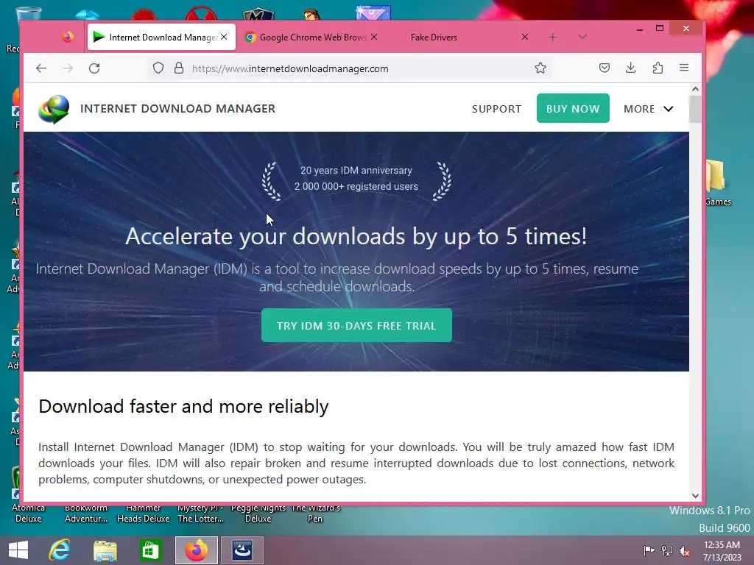Screen dimensions: 754x565
Task: Expand the list all tabs chevron
Action: click(582, 37)
